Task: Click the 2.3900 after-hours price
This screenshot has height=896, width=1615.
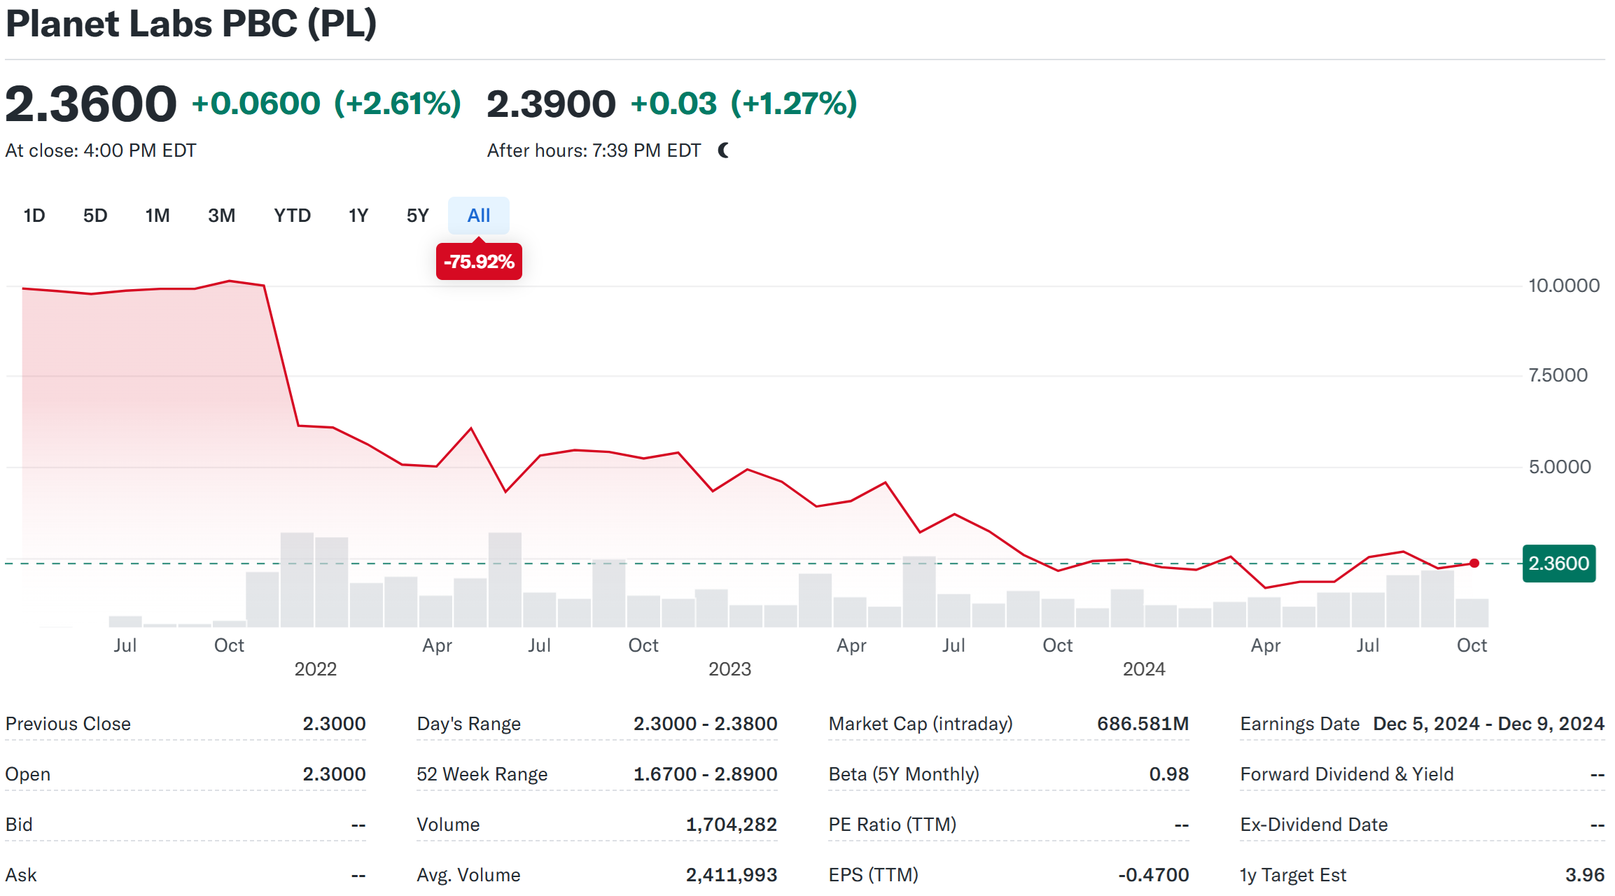Action: (x=552, y=104)
